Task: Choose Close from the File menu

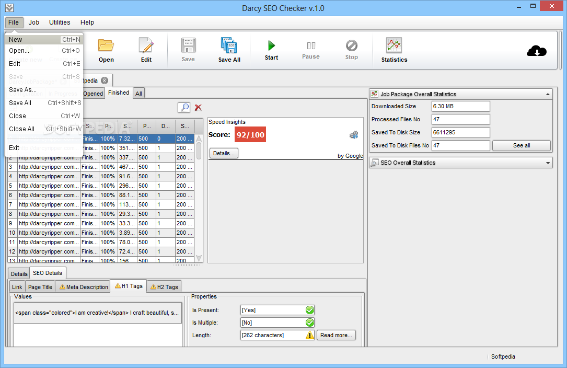Action: [44, 116]
